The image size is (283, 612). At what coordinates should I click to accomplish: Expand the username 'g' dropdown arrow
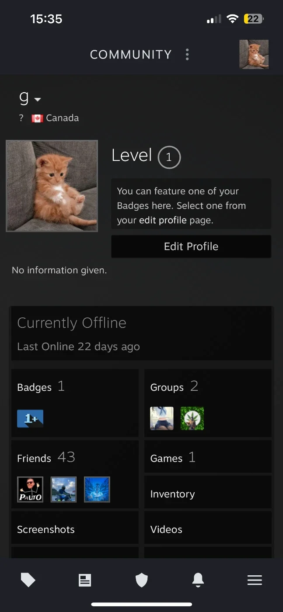point(38,100)
